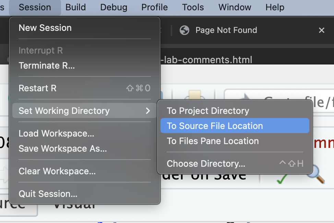Image resolution: width=334 pixels, height=223 pixels.
Task: Choose To Files Pane Location
Action: point(213,141)
